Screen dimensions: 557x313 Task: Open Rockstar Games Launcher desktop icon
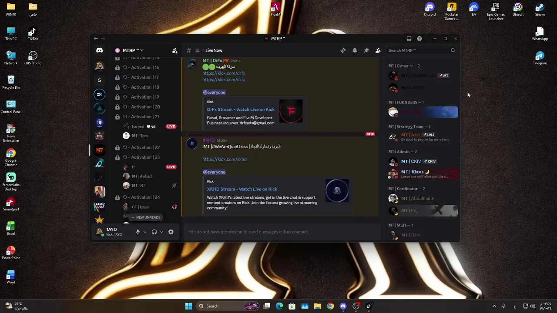[452, 12]
